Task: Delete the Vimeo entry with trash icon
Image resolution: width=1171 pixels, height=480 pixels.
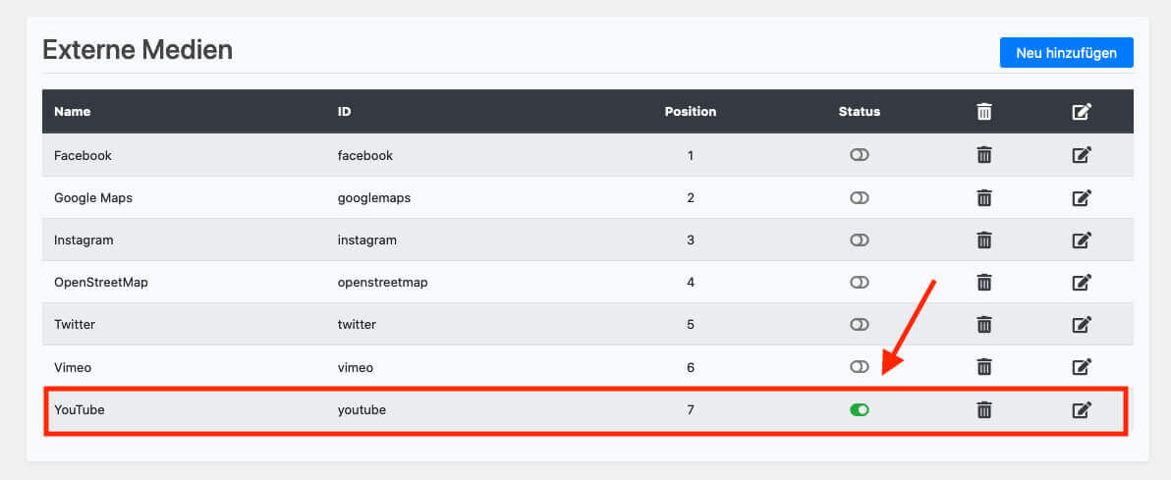Action: (983, 366)
